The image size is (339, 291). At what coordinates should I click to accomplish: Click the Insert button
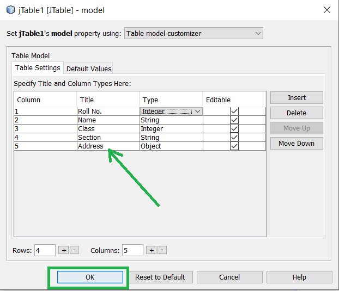click(296, 98)
